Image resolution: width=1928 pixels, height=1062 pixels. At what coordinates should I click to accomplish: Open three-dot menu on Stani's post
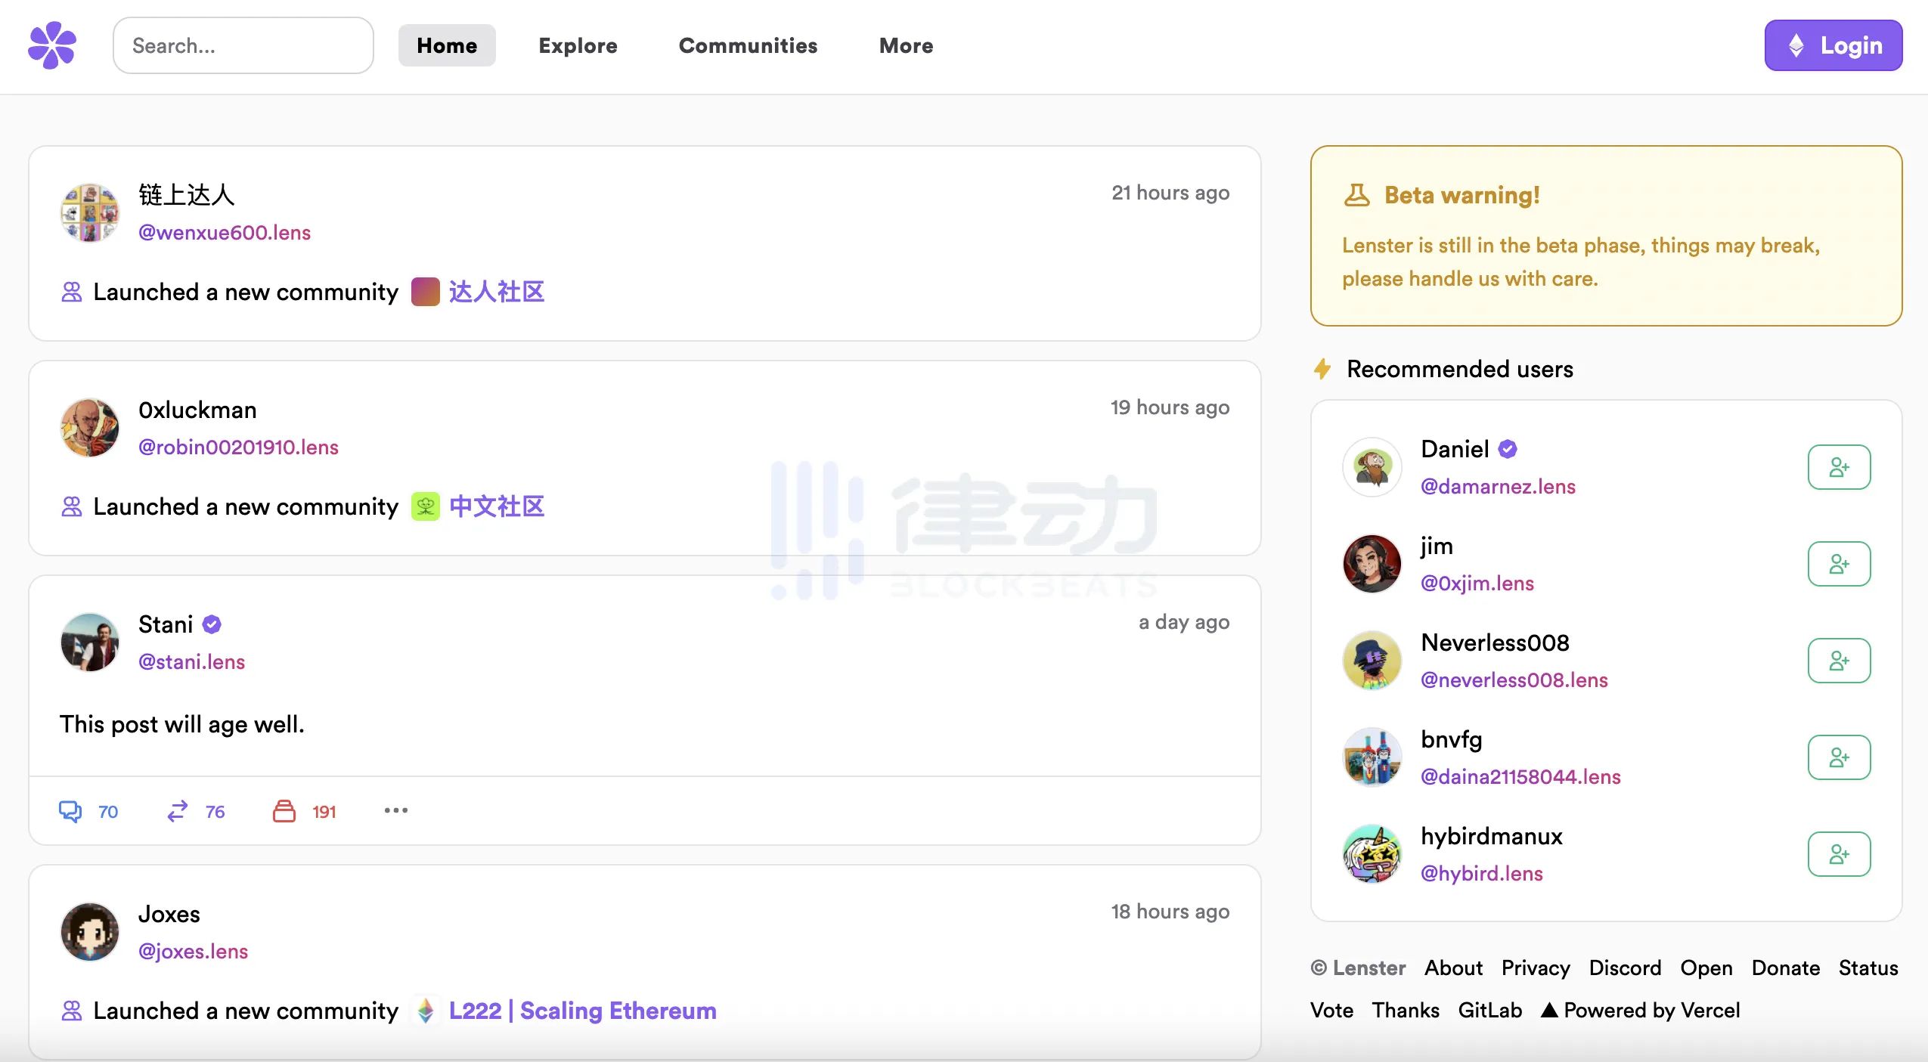(395, 810)
